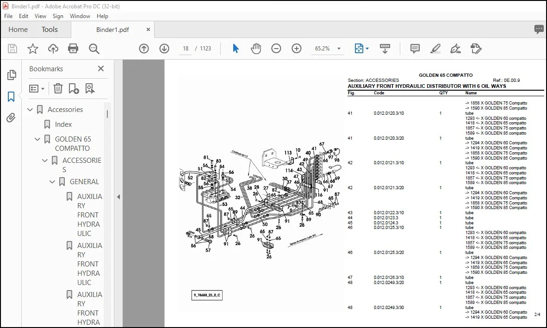Switch to the Tools tab
This screenshot has height=328, width=547.
click(x=50, y=30)
